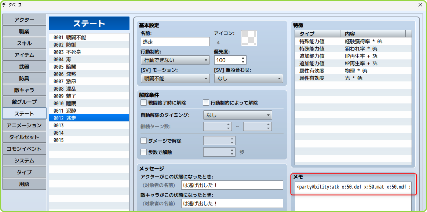The image size is (427, 212).
Task: Click the enemy state message field
Action: [232, 203]
